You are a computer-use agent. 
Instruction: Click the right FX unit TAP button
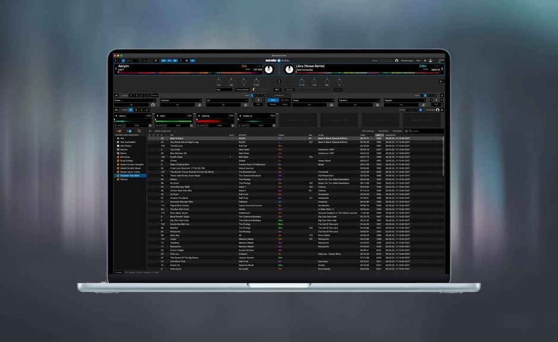(x=436, y=104)
